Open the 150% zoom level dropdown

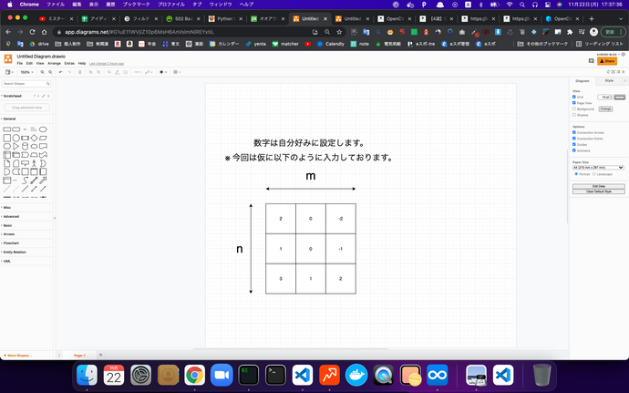pyautogui.click(x=26, y=72)
